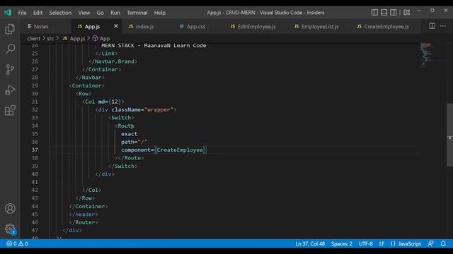This screenshot has width=453, height=254.
Task: Click the src breadcrumb segment
Action: coord(50,38)
